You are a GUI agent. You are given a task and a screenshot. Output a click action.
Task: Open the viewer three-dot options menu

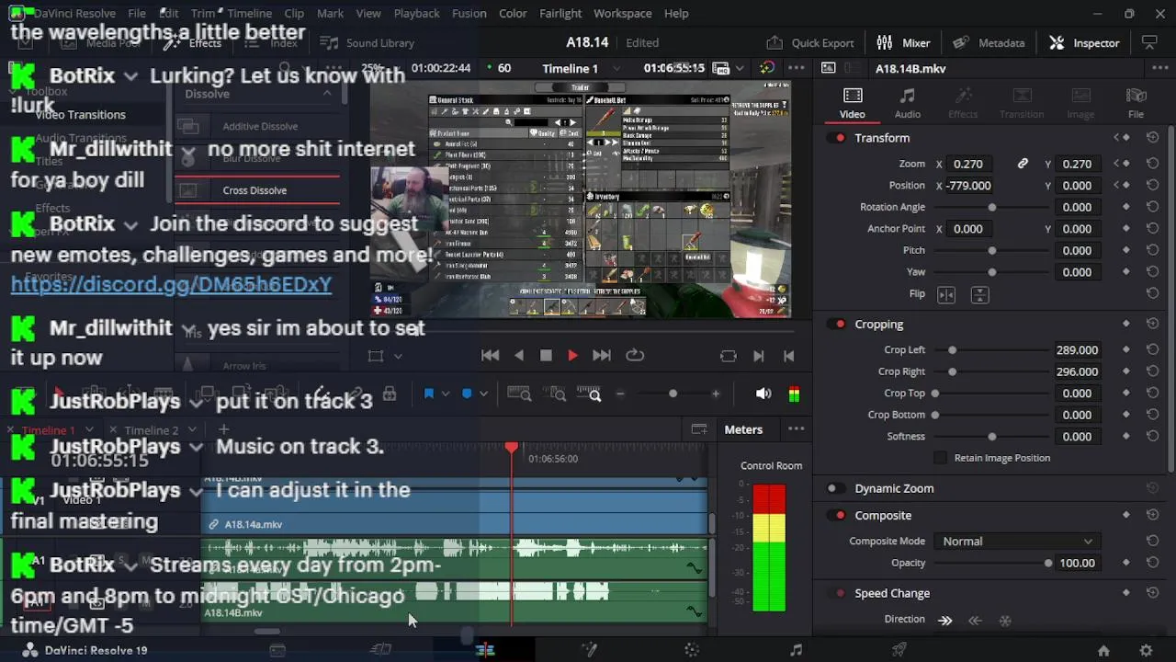[x=797, y=68]
